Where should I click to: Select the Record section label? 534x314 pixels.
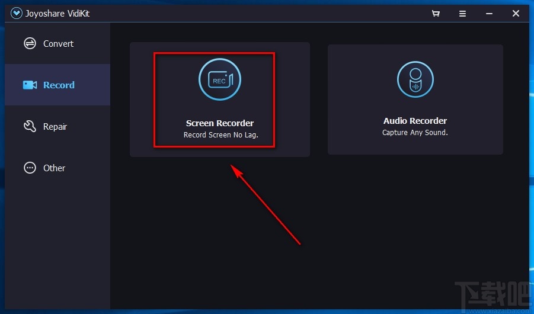tap(59, 85)
